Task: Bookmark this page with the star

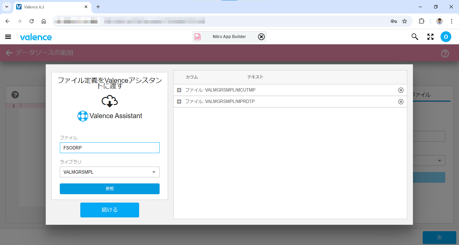Action: 405,21
